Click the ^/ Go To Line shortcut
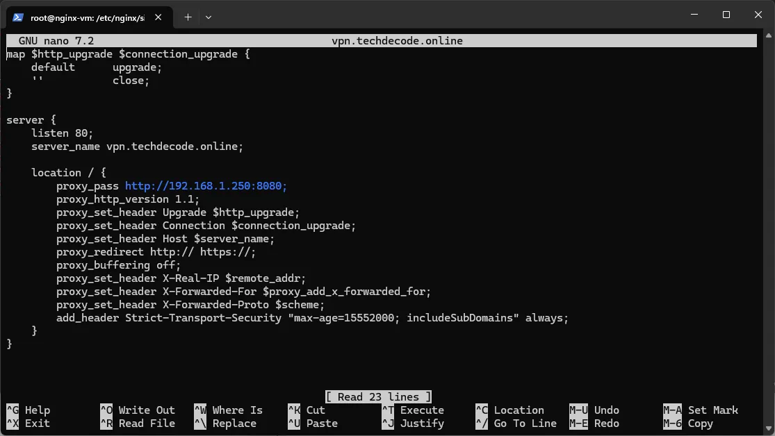This screenshot has height=436, width=775. [516, 424]
